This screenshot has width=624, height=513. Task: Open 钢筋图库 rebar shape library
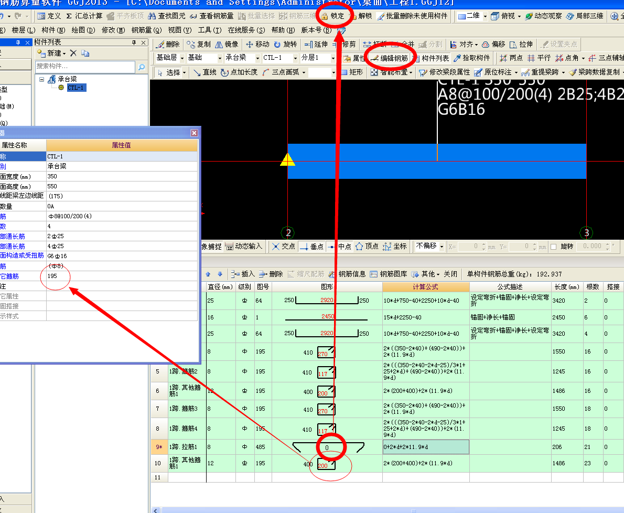389,274
